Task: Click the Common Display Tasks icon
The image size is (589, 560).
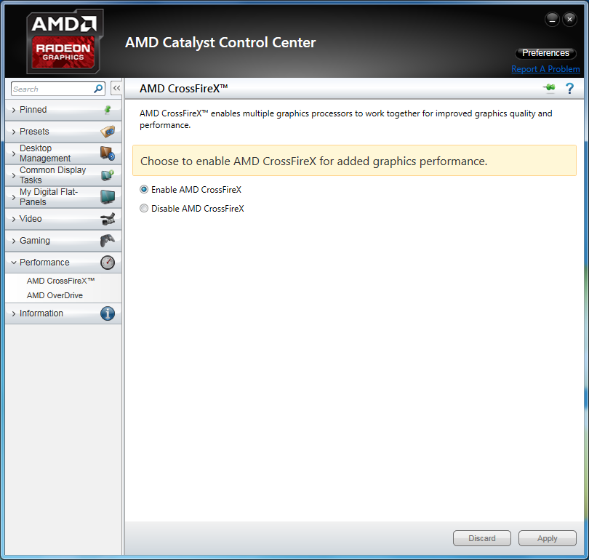Action: click(x=108, y=175)
